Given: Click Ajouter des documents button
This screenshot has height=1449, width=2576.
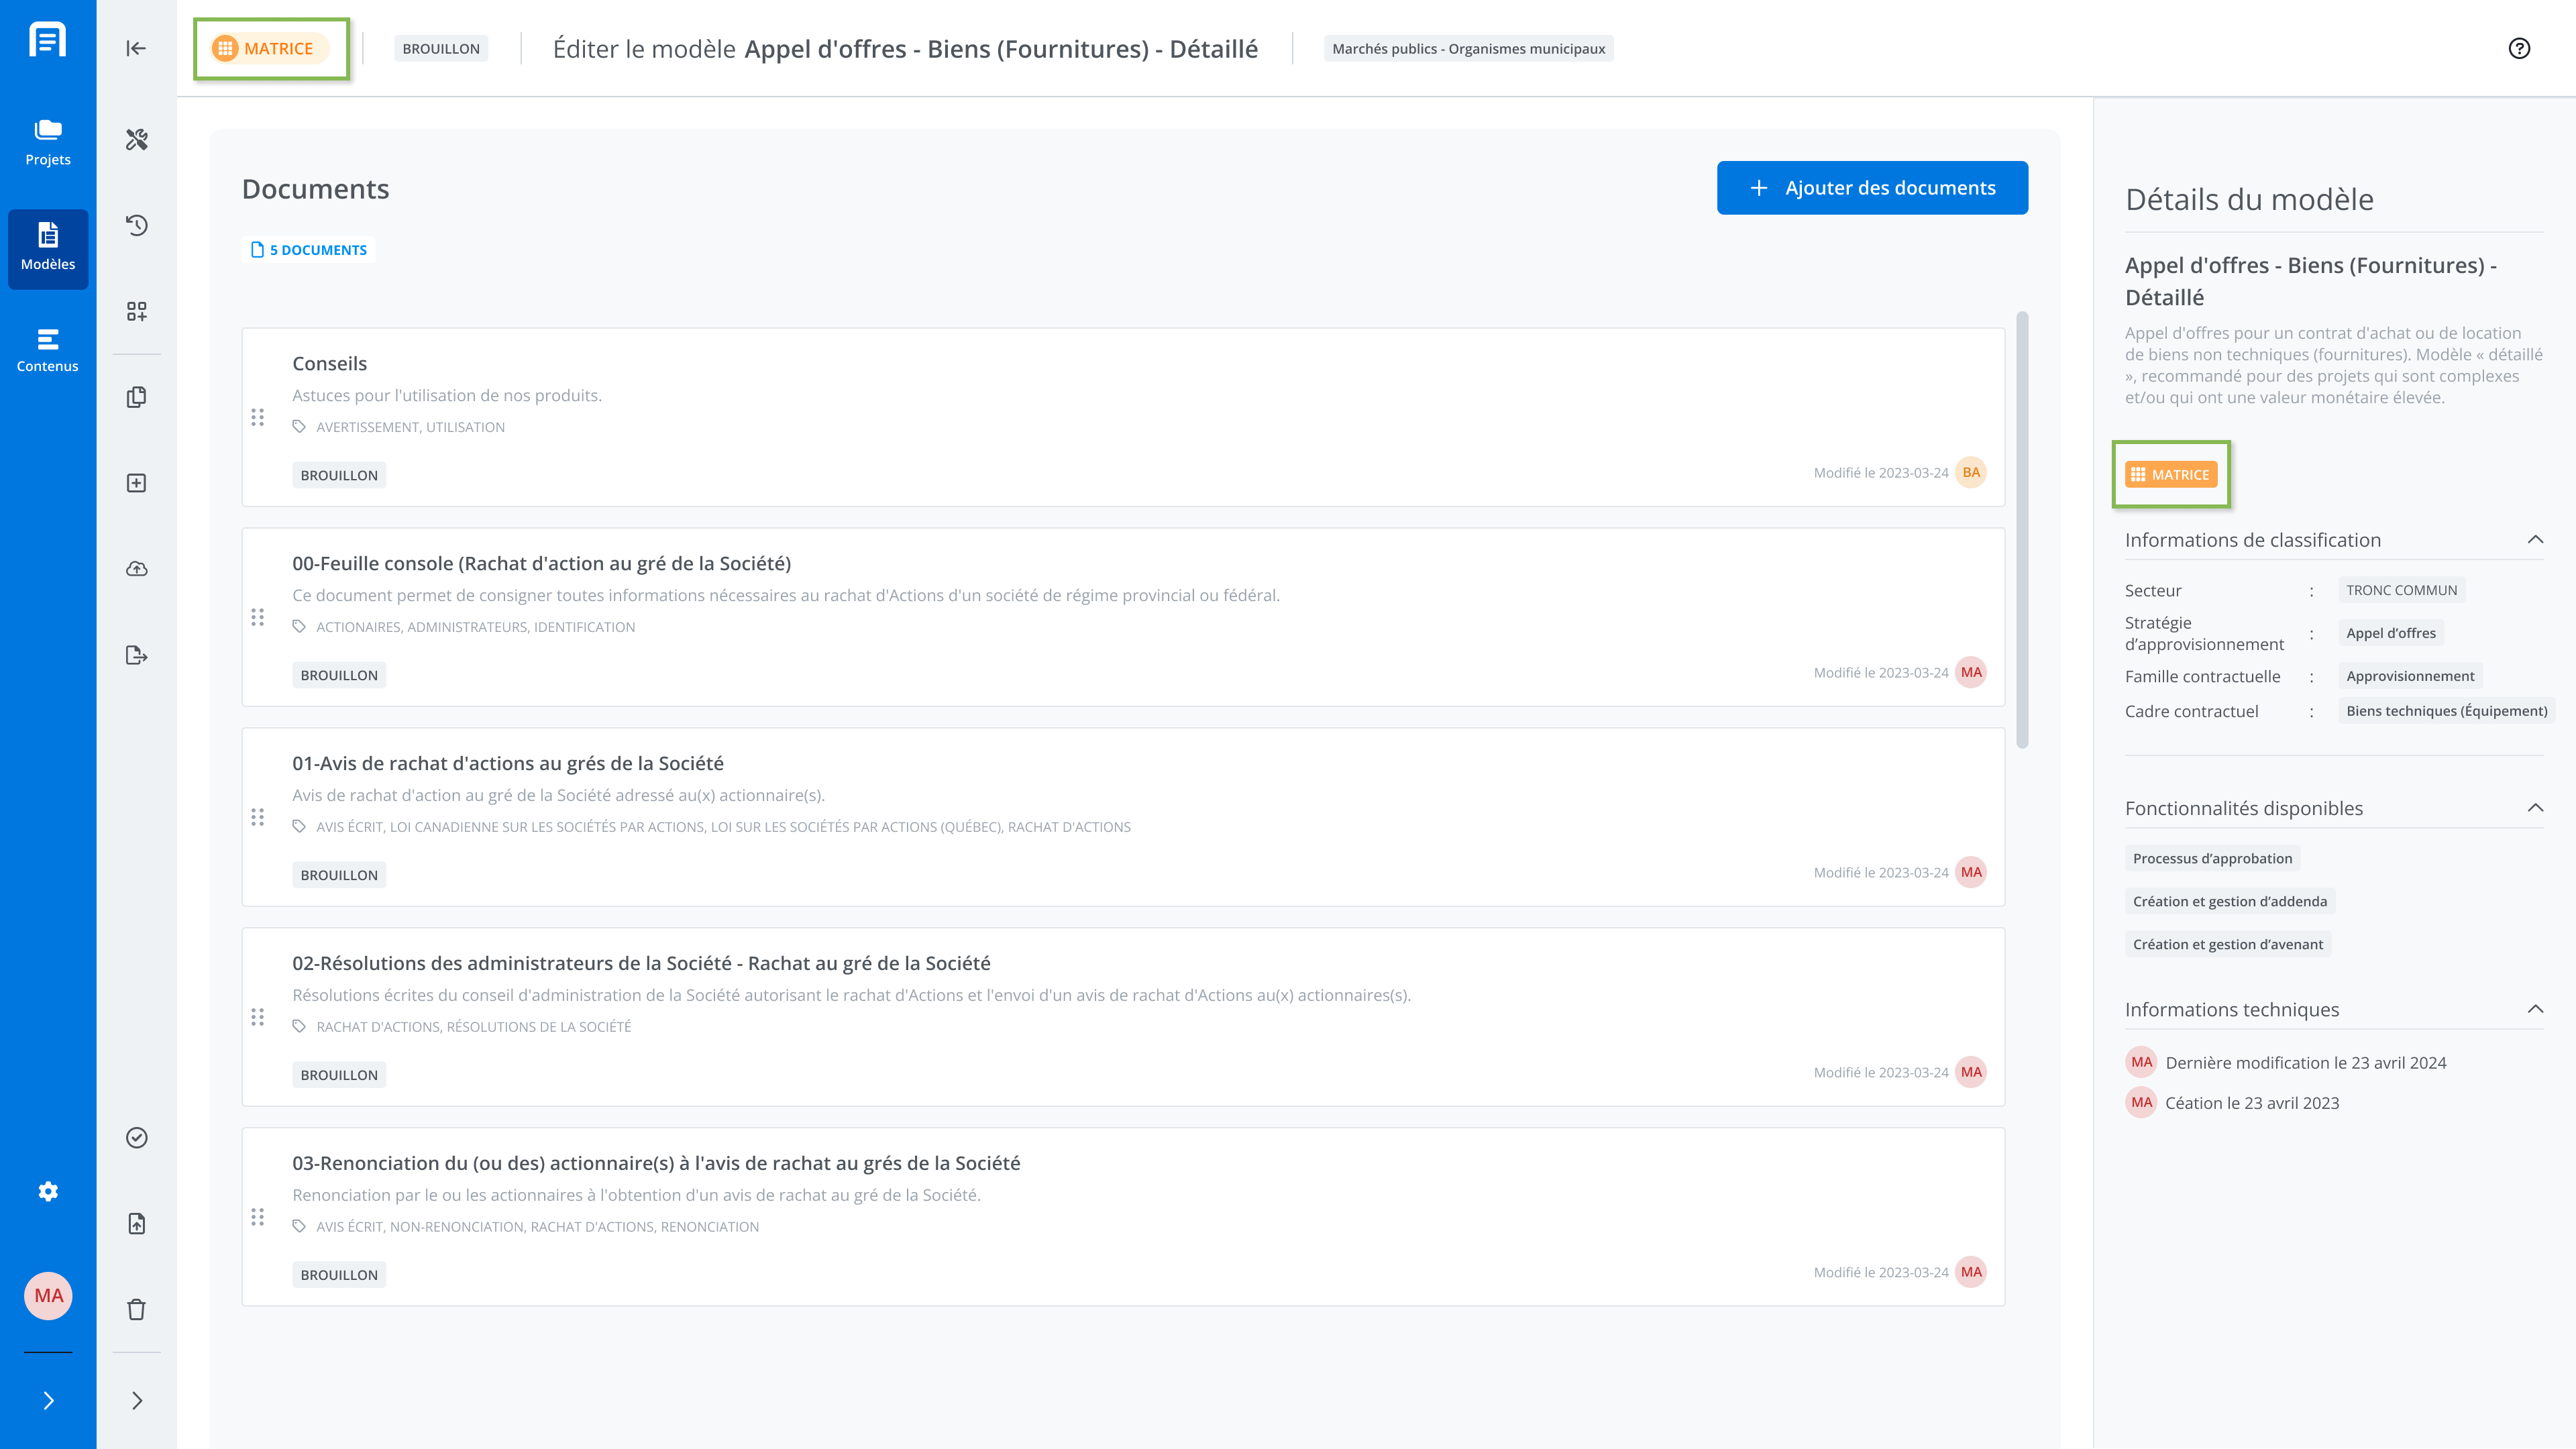Looking at the screenshot, I should 1872,187.
